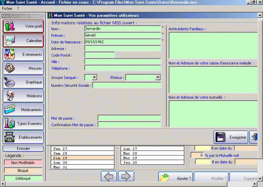This screenshot has height=187, width=263.
Task: Click horizontal scrollbar right arrow
Action: (255, 184)
